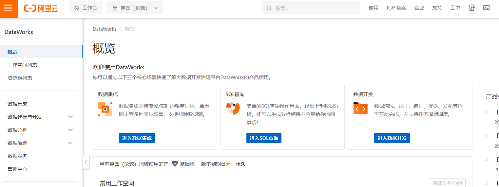This screenshot has height=187, width=499.
Task: Open the ICP 备案 top menu
Action: pyautogui.click(x=396, y=8)
